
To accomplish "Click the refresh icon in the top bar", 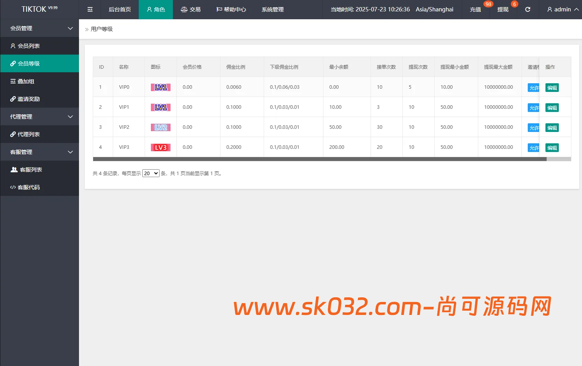I will click(x=527, y=9).
